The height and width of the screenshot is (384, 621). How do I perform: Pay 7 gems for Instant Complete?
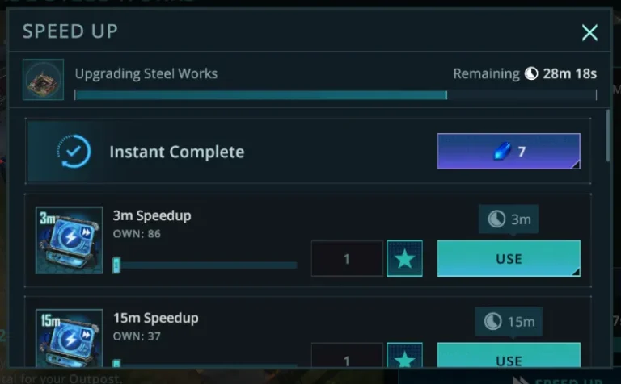tap(509, 151)
